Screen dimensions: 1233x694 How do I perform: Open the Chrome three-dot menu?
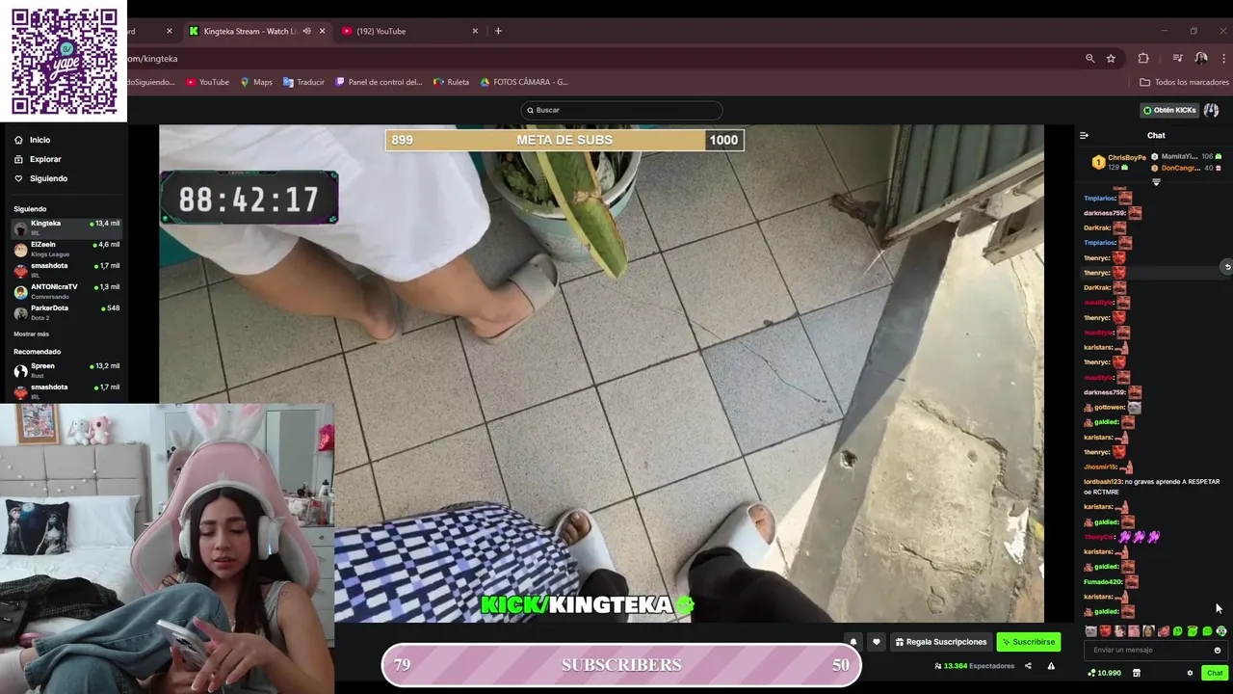click(1223, 58)
